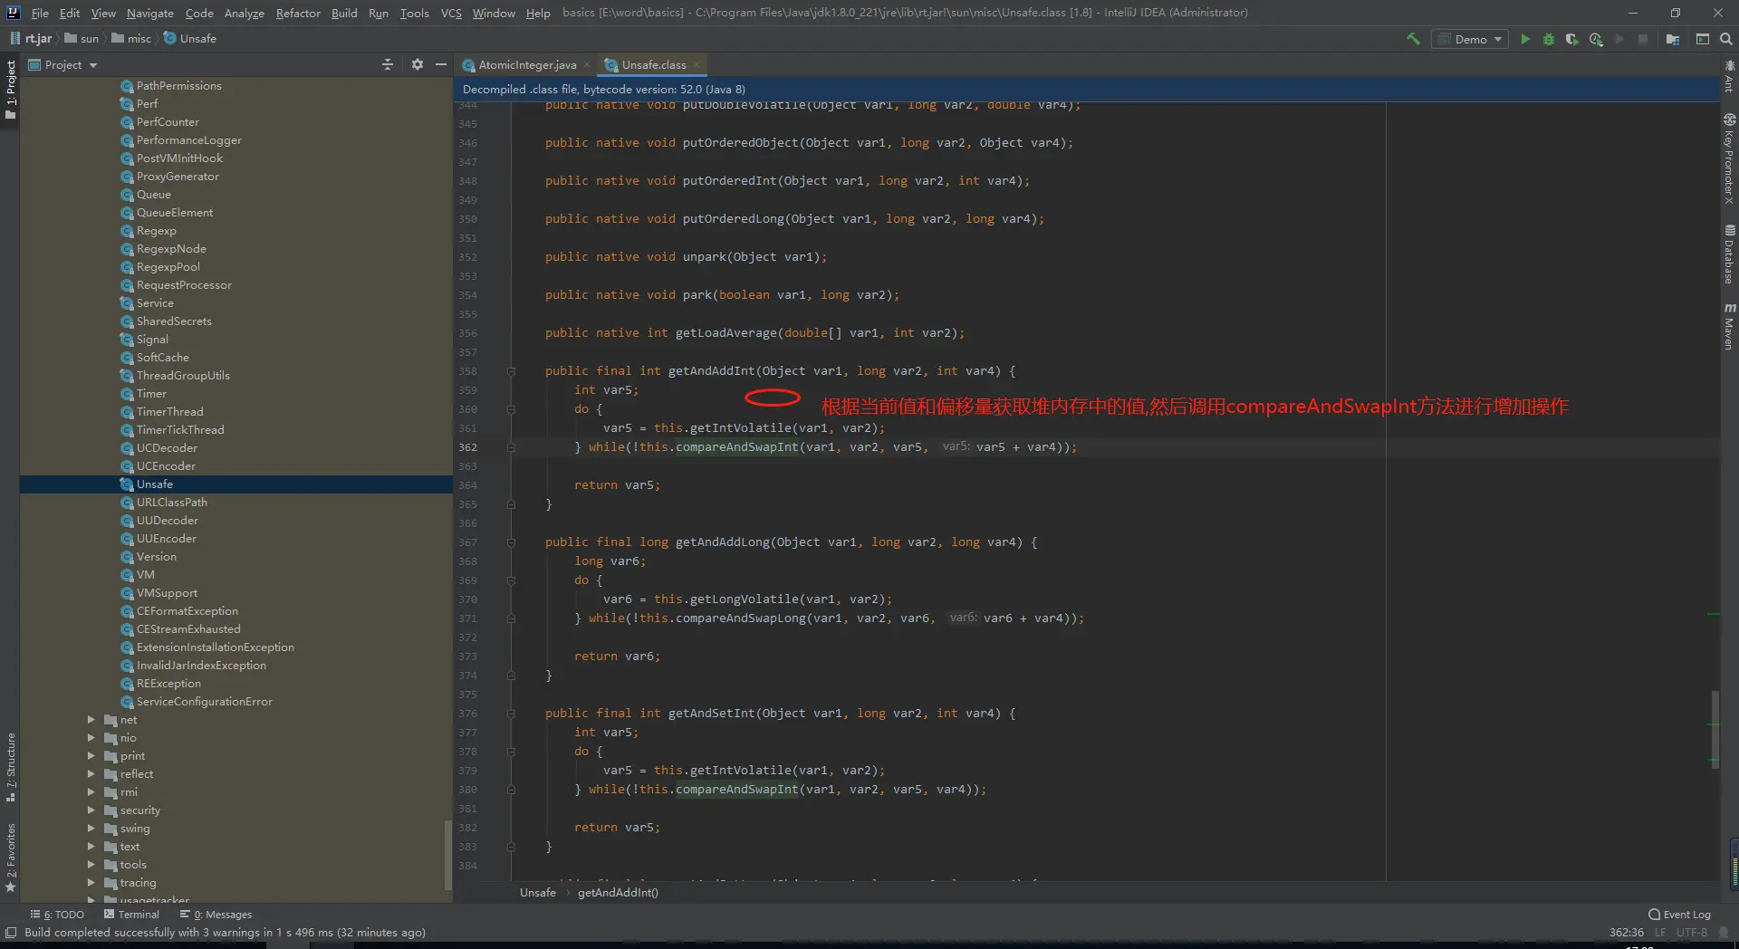The height and width of the screenshot is (949, 1739).
Task: Click the Project panel settings gear
Action: coord(417,64)
